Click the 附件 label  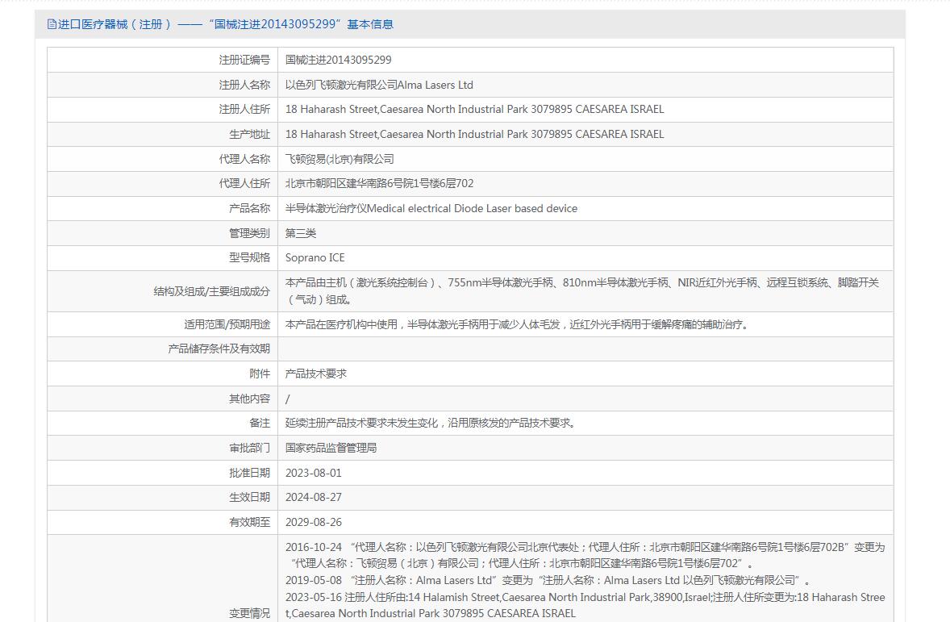(260, 374)
